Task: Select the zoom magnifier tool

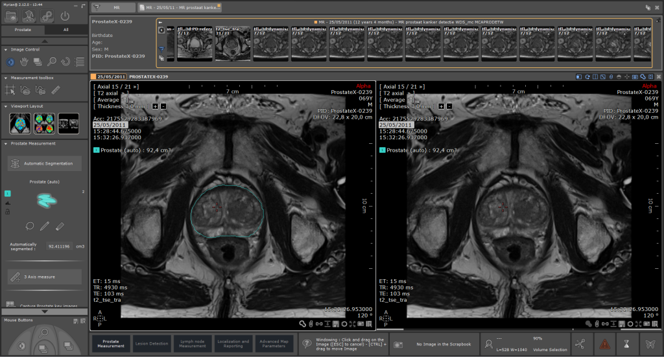Action: click(52, 62)
